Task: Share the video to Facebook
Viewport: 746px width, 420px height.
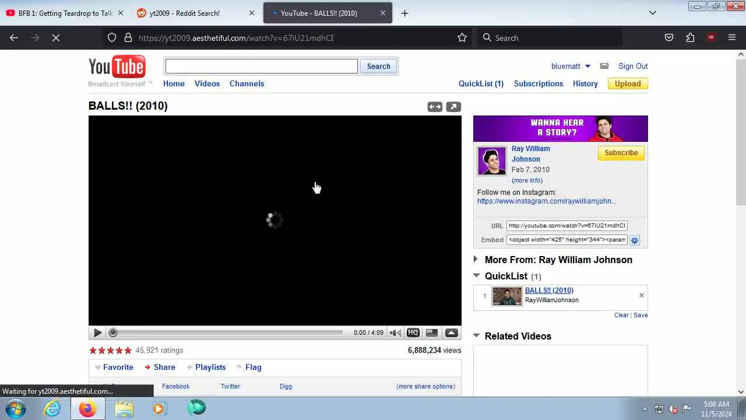Action: pyautogui.click(x=175, y=386)
